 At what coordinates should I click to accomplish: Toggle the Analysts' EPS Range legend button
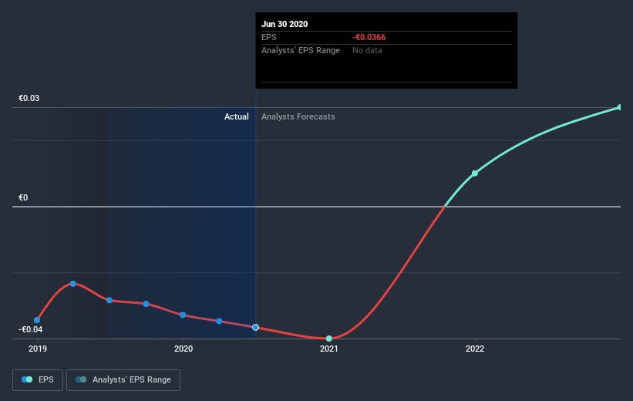123,380
